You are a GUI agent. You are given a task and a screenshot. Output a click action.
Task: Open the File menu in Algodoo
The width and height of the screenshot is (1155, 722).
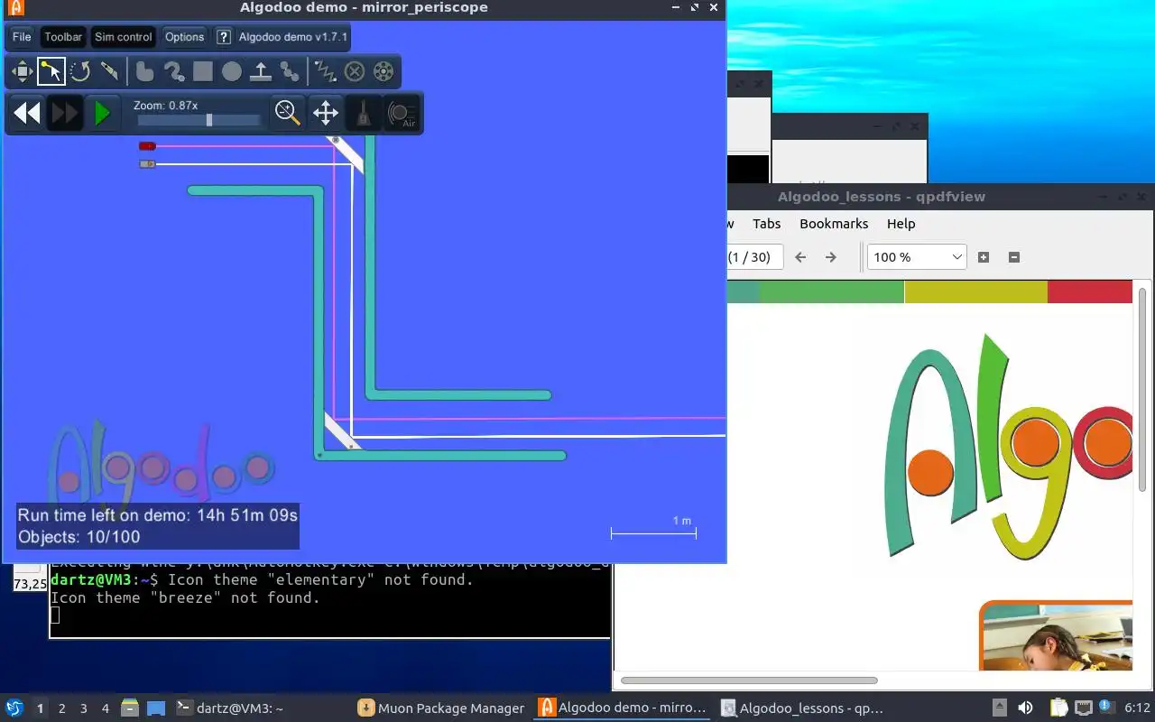(22, 37)
